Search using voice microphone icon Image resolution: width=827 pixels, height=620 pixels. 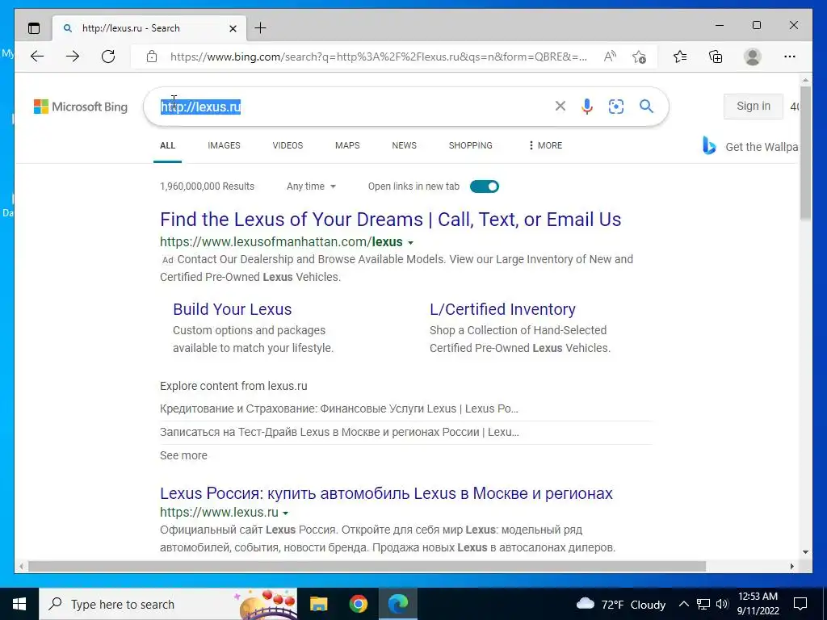point(587,107)
